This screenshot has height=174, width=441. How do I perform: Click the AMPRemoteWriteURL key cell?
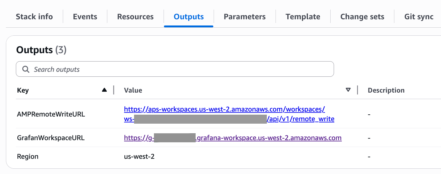tap(51, 114)
